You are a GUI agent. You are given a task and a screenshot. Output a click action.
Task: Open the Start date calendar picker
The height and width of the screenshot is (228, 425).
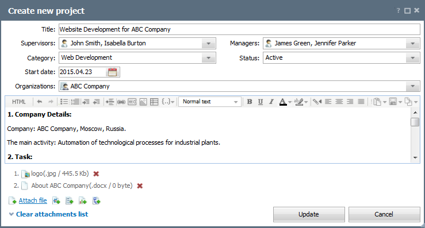click(113, 72)
